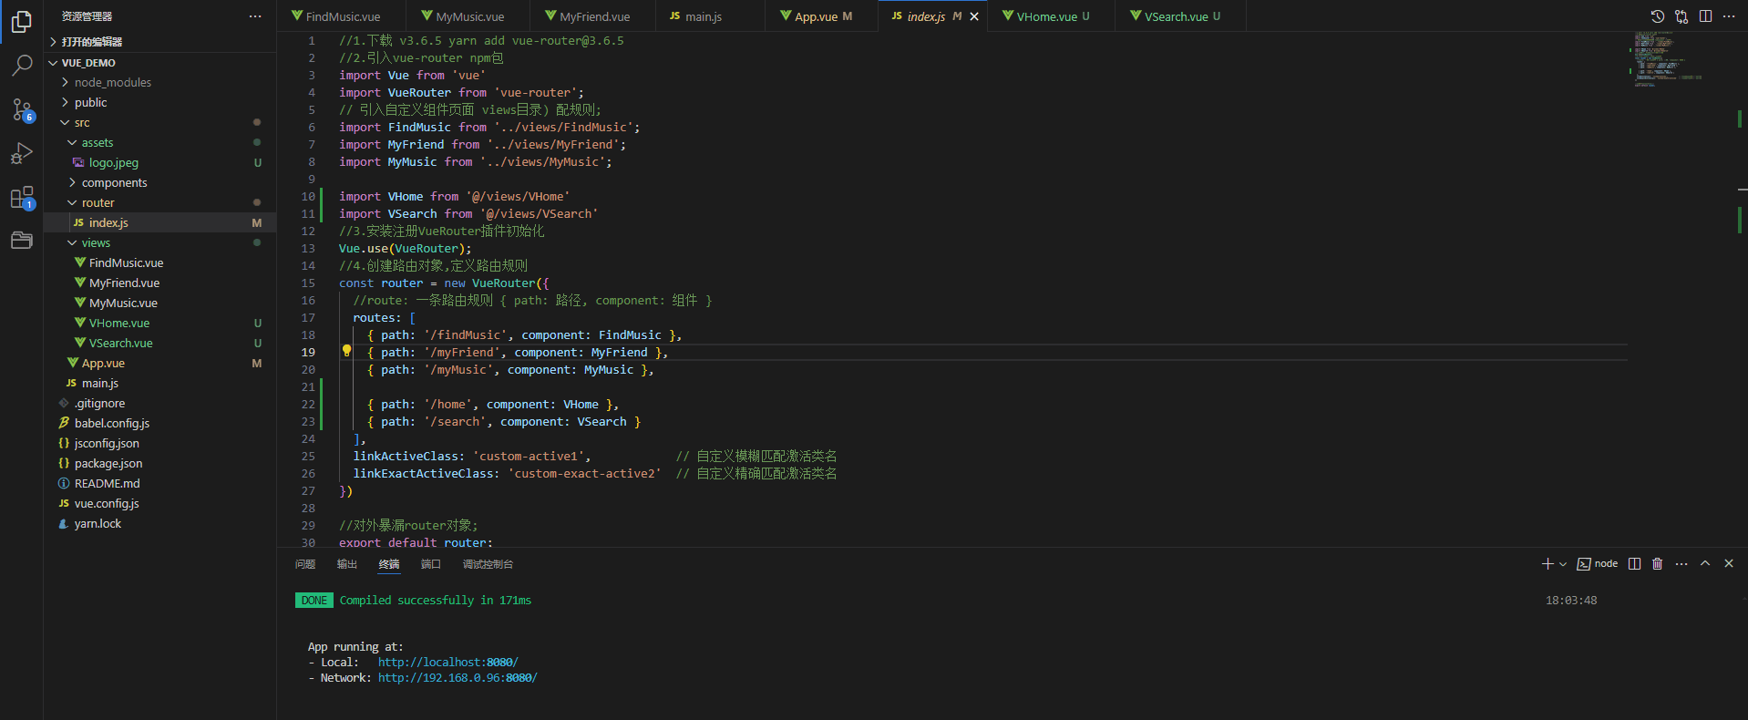Open yarn.lock in explorer
The image size is (1748, 720).
(x=160, y=523)
